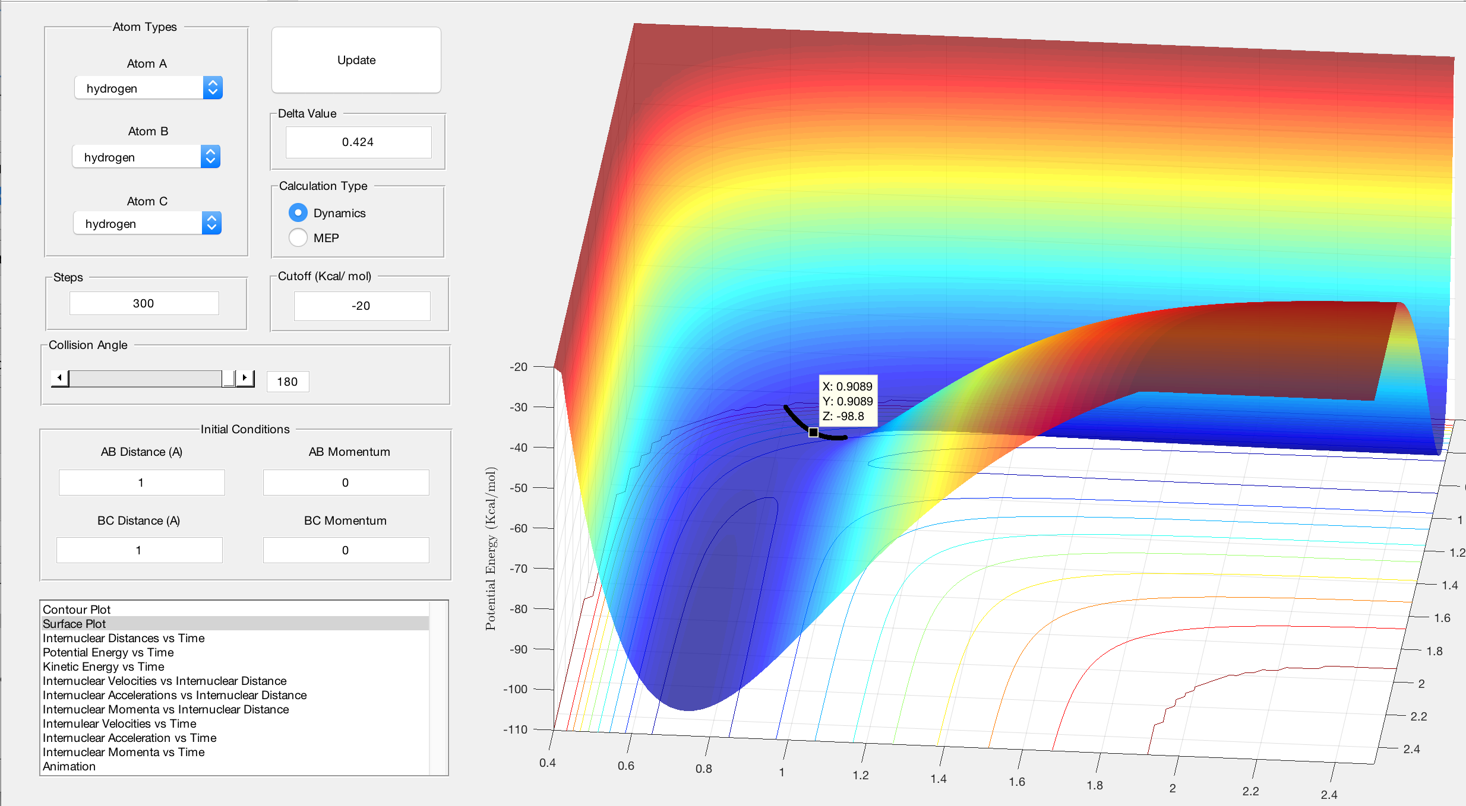Open the Atom B element dropdown

[x=146, y=157]
